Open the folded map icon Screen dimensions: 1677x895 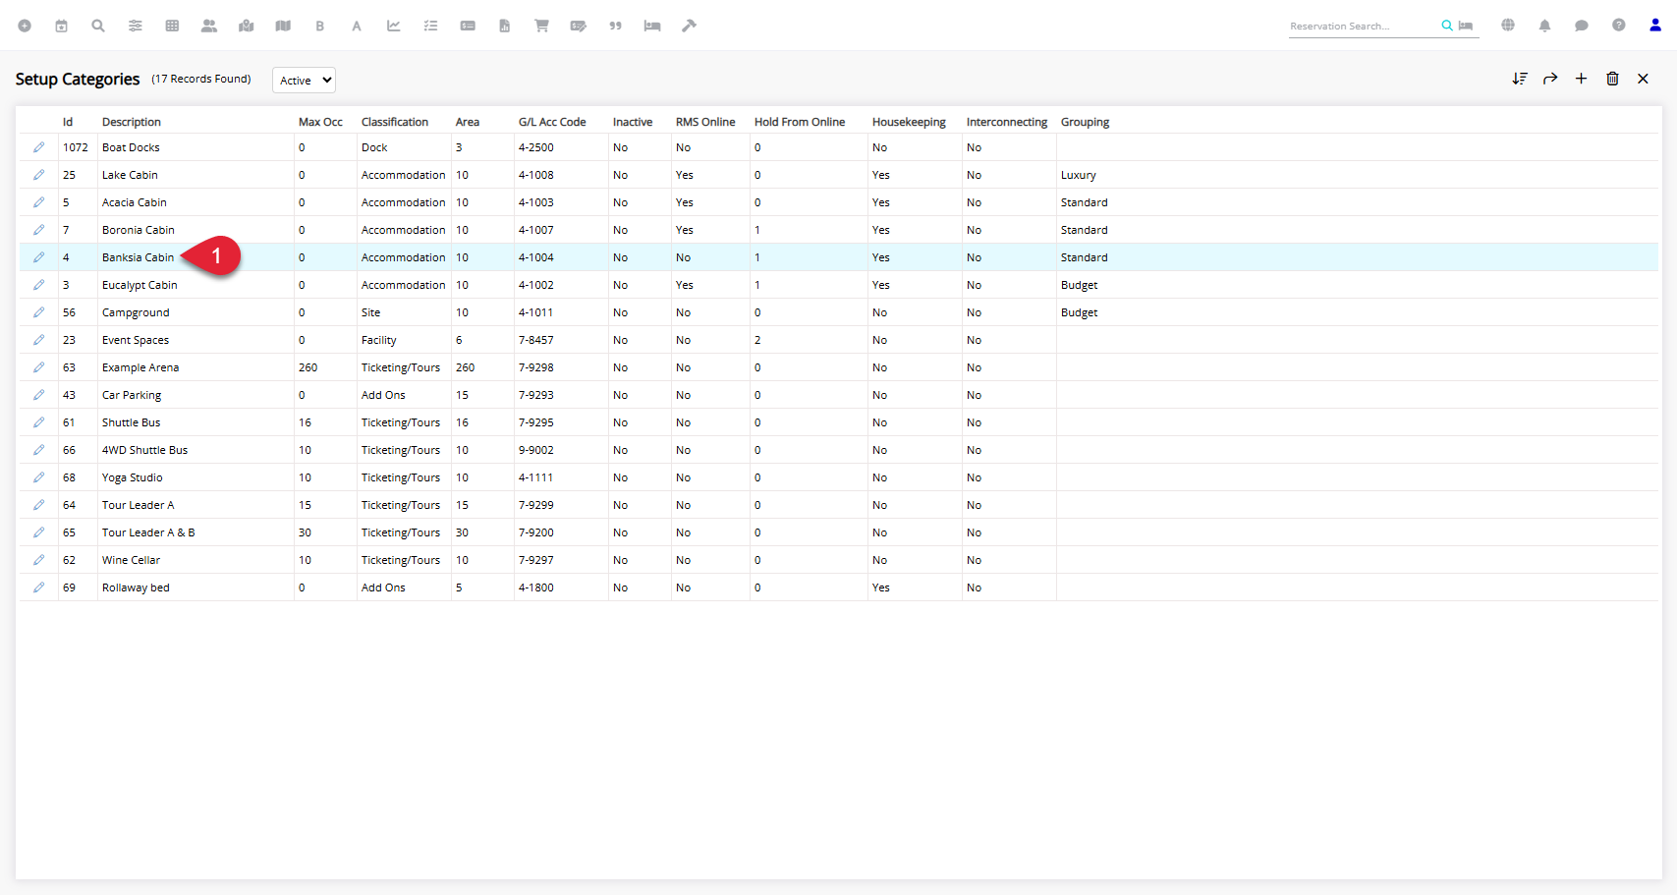coord(283,26)
